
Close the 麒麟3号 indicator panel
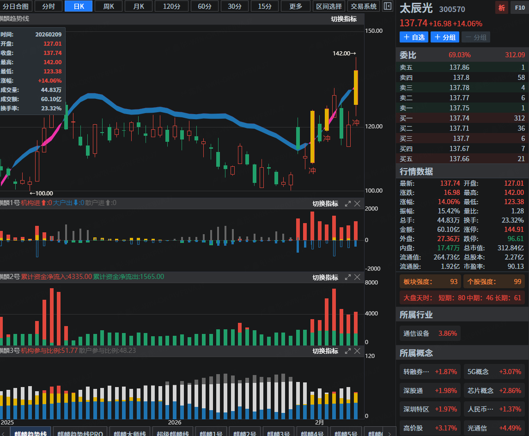[x=357, y=351]
